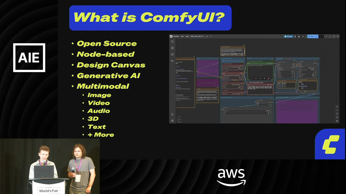Select the KSampler Setting note title
This screenshot has width=346, height=194.
303,80
